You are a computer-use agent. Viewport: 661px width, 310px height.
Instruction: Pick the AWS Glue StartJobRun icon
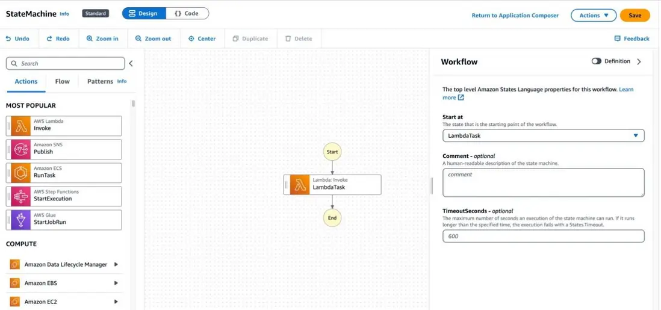[x=21, y=220]
